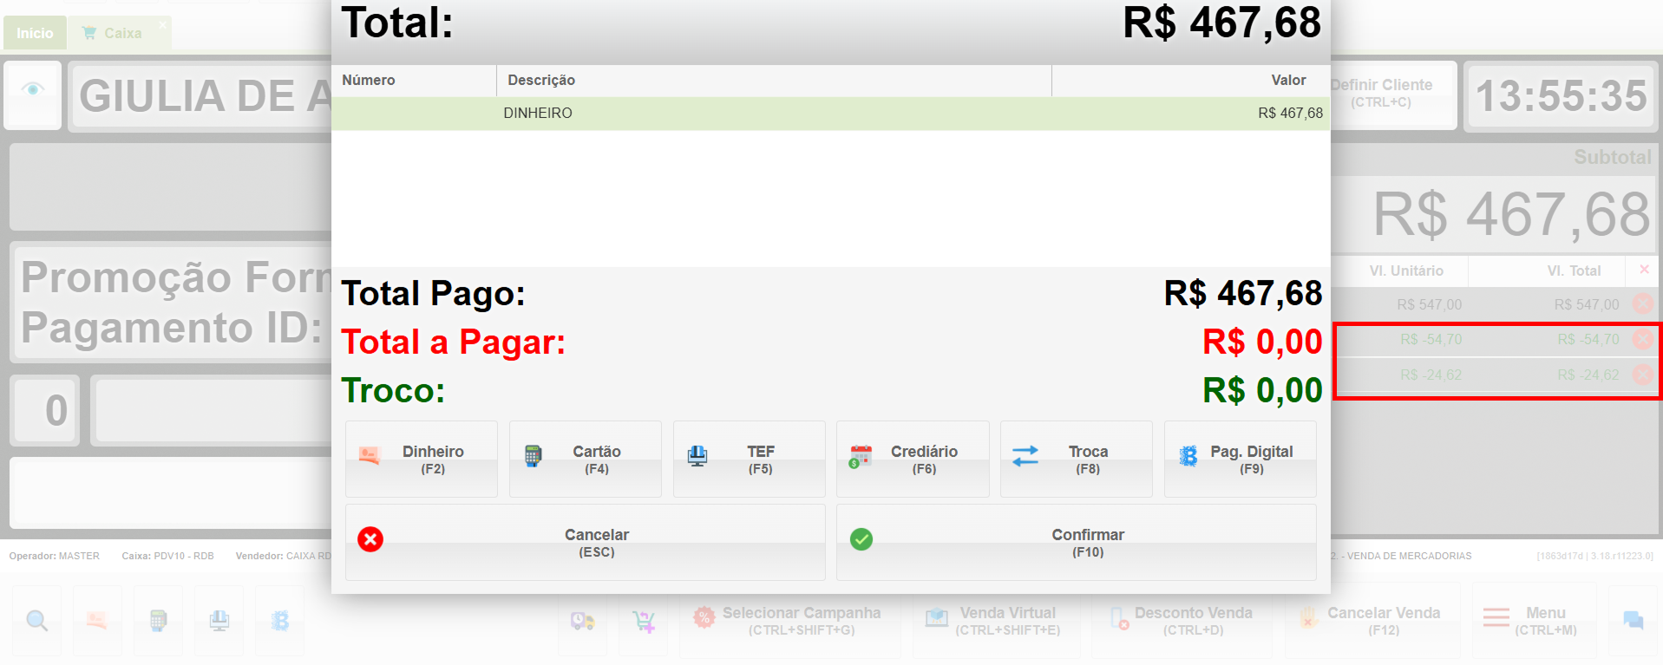1663x665 pixels.
Task: Cancel the payment dialog with Cancelar (ESC)
Action: pyautogui.click(x=585, y=543)
